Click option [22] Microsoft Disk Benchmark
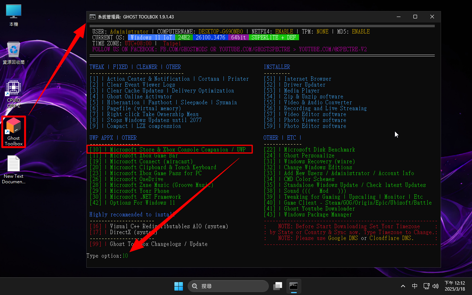Viewport: 472px width, 295px height. click(x=309, y=150)
